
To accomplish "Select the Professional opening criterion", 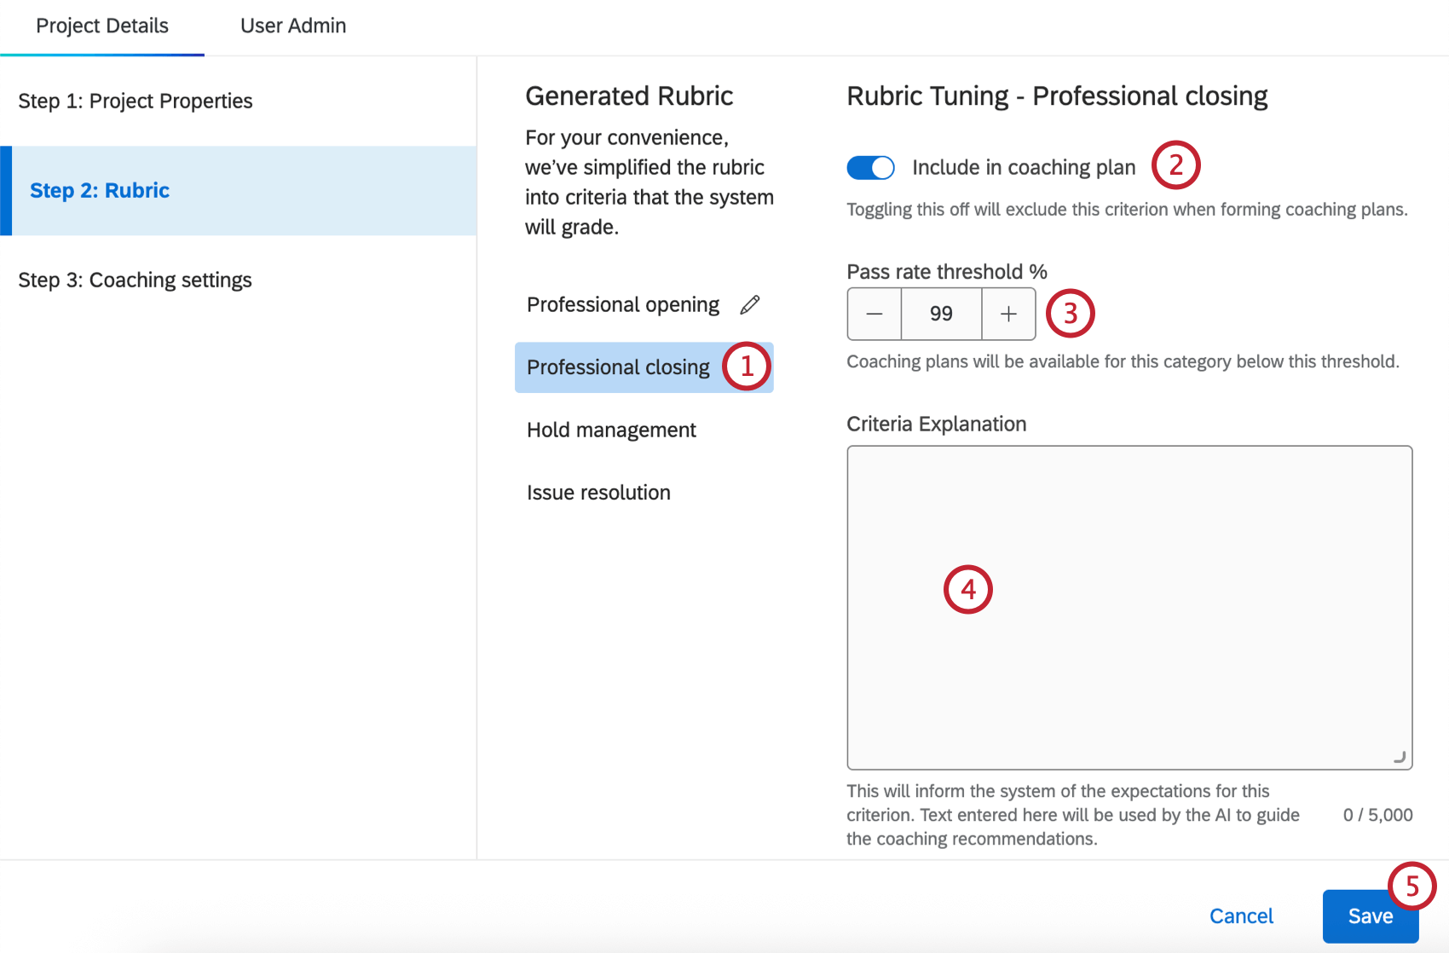I will [x=622, y=304].
